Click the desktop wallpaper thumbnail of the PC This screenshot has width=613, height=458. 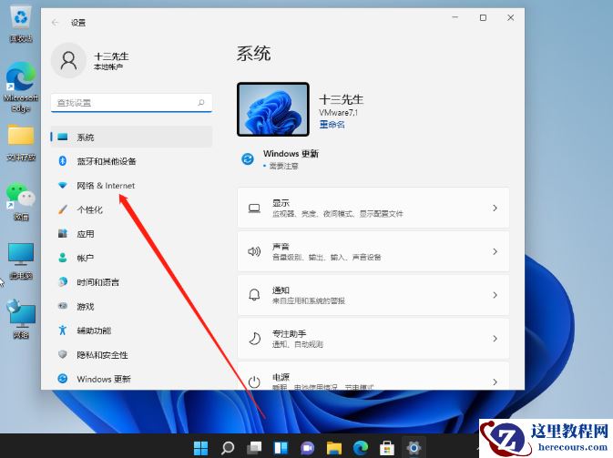[x=273, y=109]
